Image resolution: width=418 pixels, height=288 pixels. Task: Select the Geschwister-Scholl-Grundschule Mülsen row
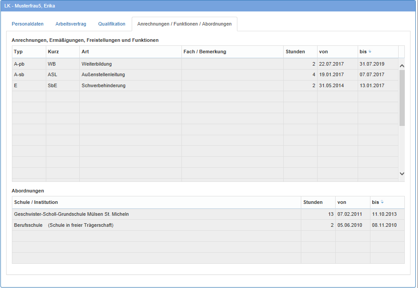tap(71, 214)
